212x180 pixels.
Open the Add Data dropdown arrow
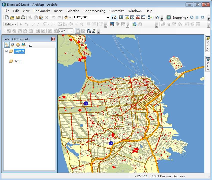pos(70,17)
